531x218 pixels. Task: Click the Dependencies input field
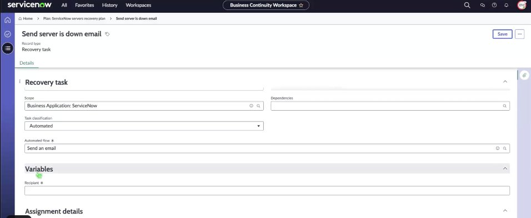(390, 106)
